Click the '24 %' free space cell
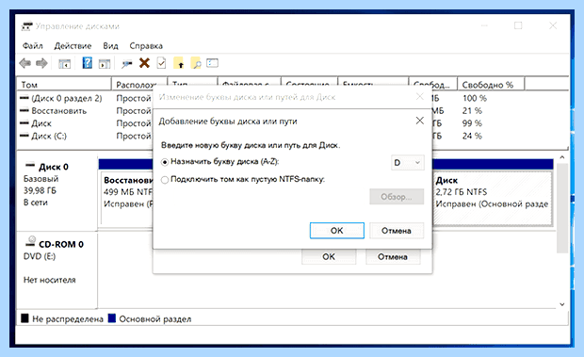 click(x=472, y=136)
